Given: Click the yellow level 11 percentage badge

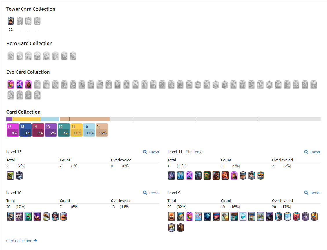Looking at the screenshot, I should (76, 130).
